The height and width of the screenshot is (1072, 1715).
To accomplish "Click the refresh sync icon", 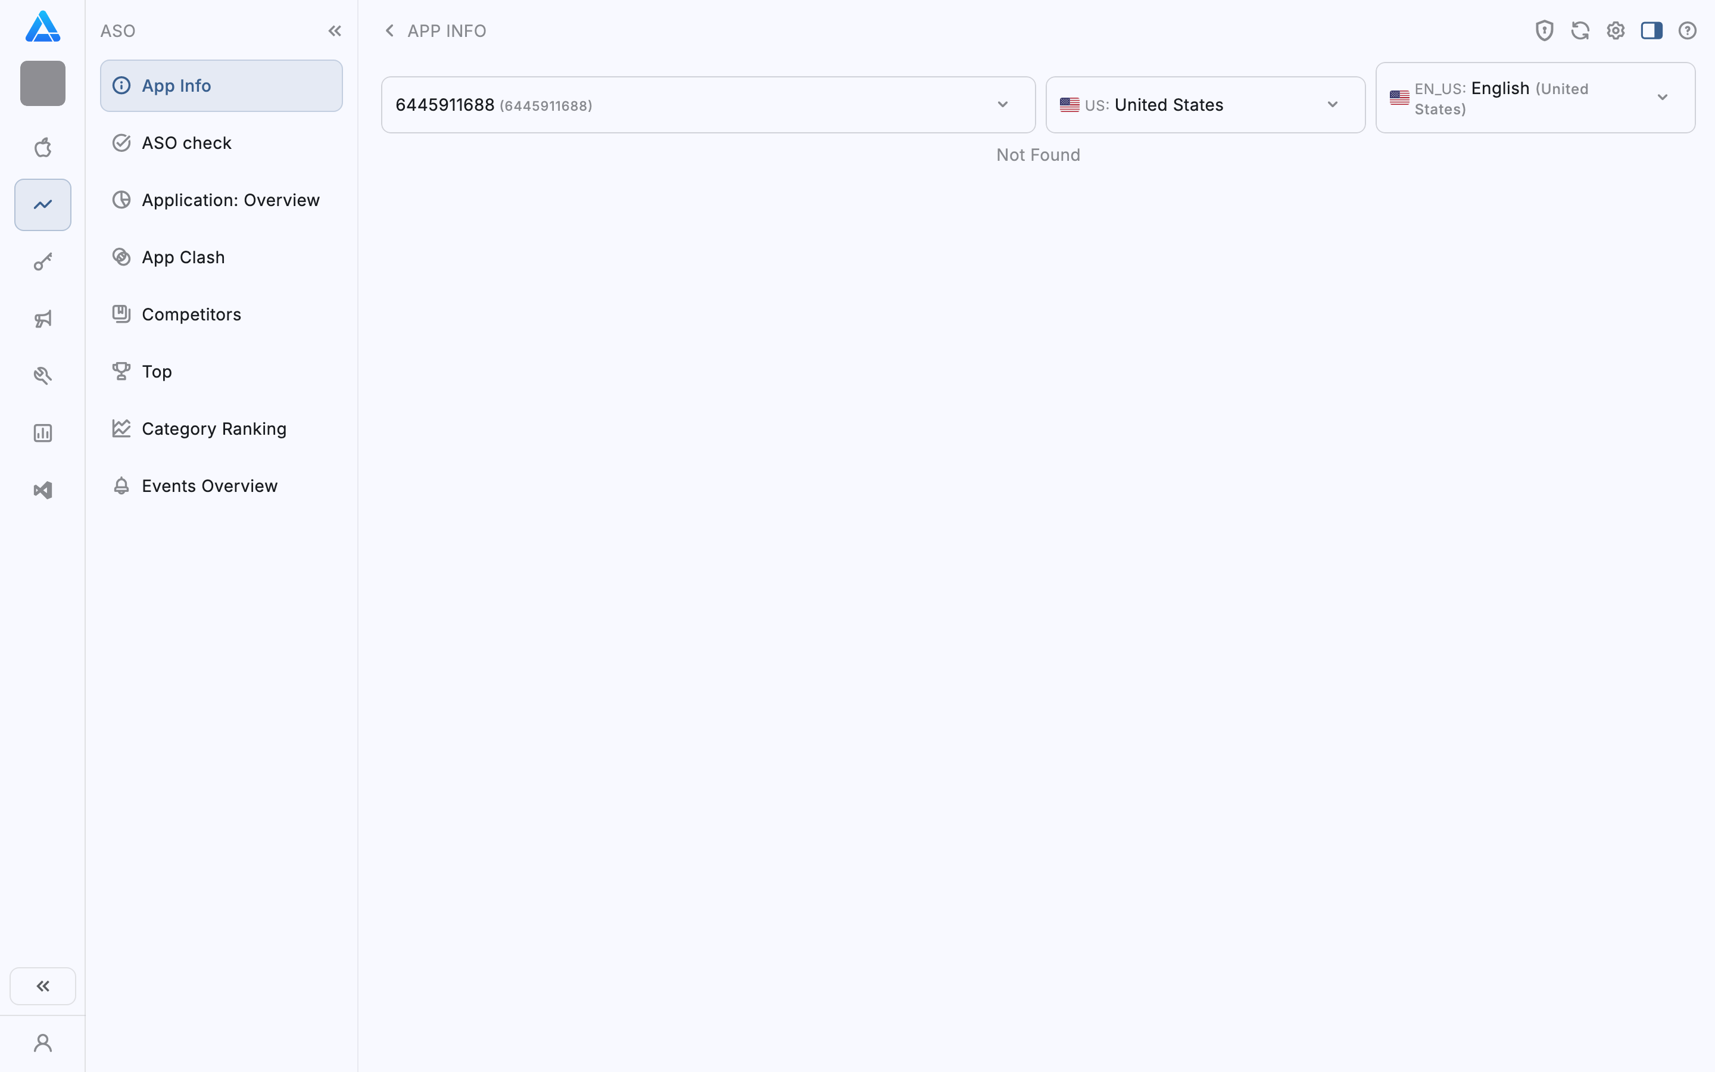I will click(x=1580, y=30).
